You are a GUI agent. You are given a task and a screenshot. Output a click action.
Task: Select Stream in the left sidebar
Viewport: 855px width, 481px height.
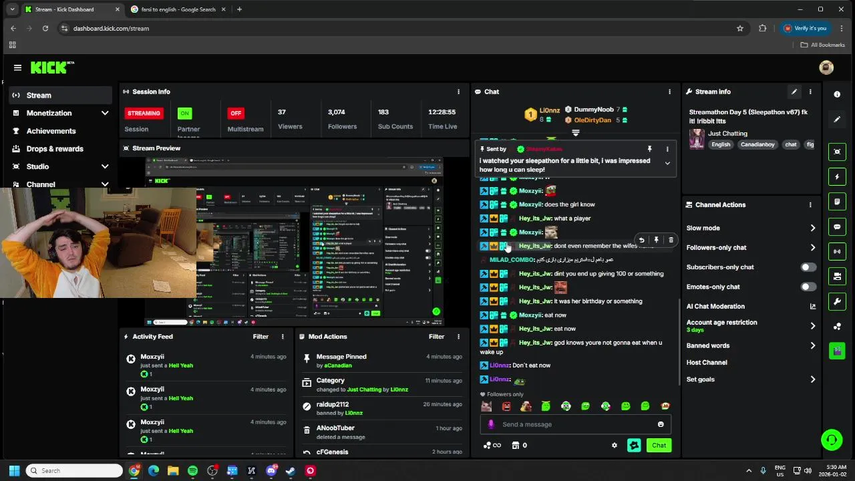click(59, 96)
